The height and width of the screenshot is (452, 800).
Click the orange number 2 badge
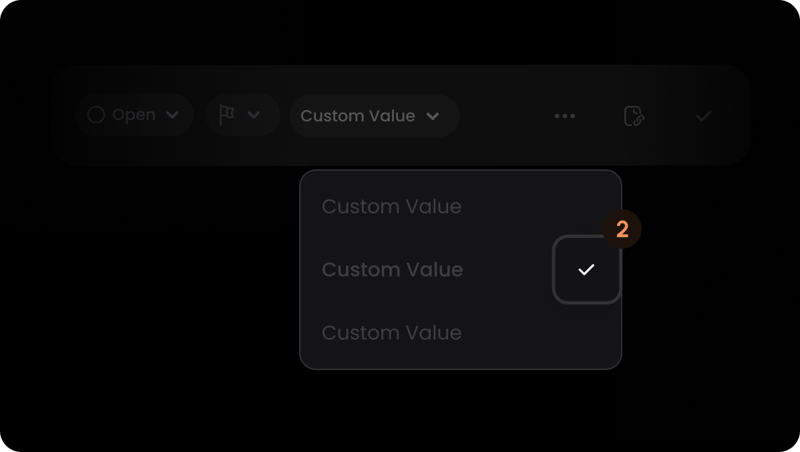[622, 229]
